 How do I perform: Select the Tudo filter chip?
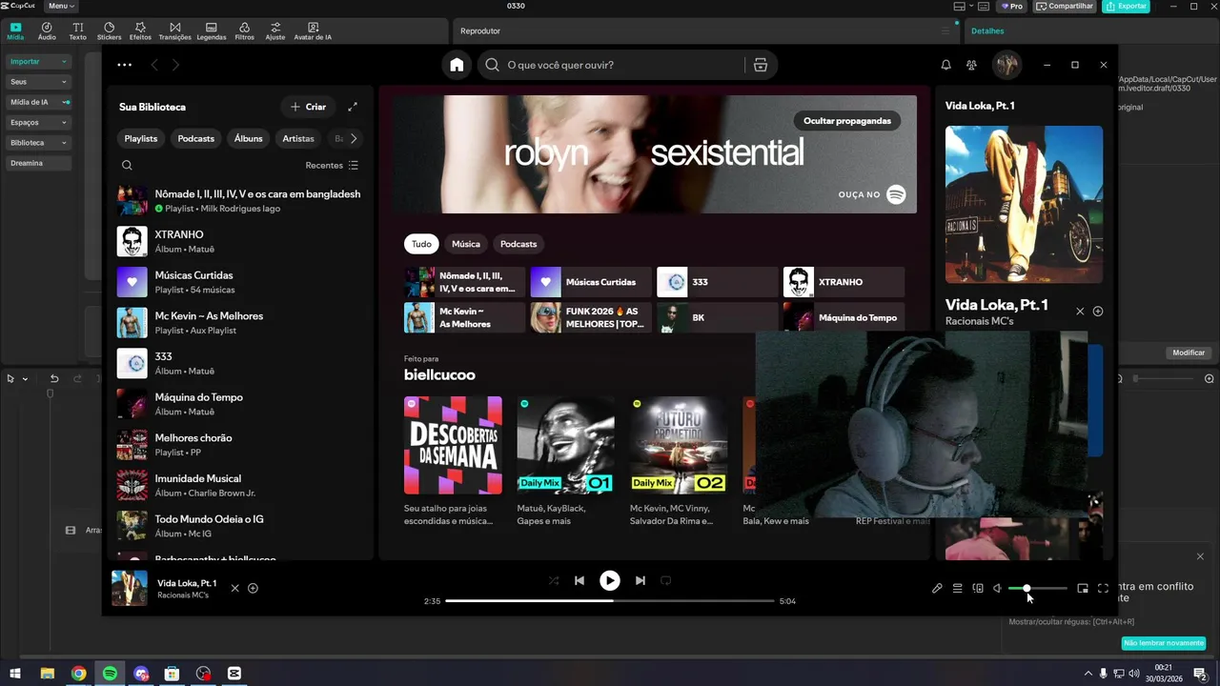point(421,244)
